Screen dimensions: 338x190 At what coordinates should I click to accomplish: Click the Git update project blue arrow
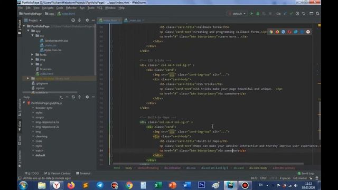[x=285, y=14]
